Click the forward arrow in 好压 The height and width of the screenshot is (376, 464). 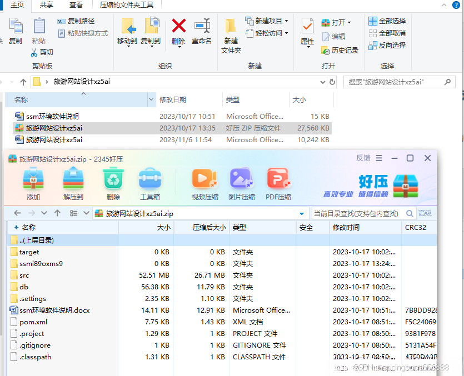pos(32,213)
